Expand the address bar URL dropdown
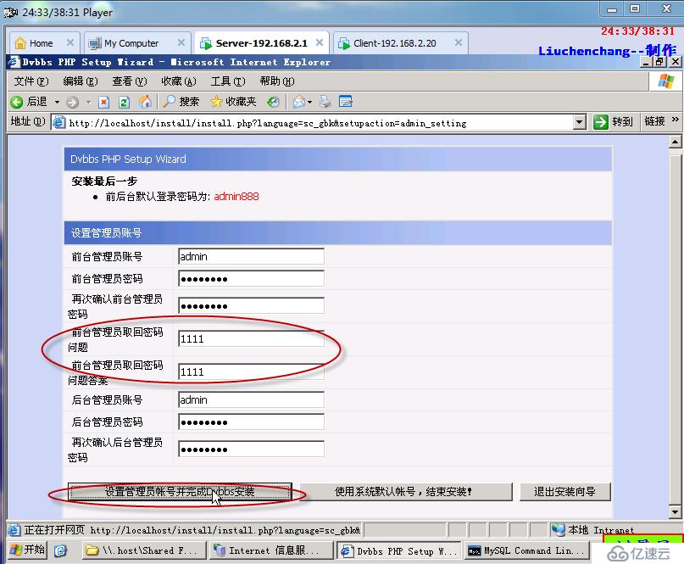 (x=579, y=122)
